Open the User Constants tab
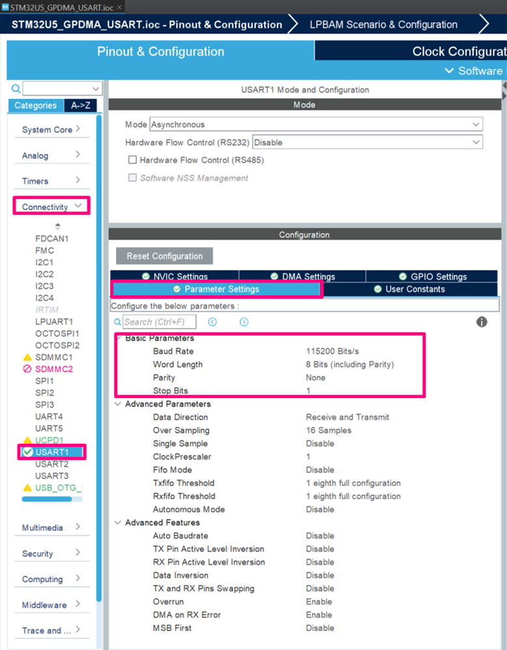This screenshot has width=507, height=650. 410,289
